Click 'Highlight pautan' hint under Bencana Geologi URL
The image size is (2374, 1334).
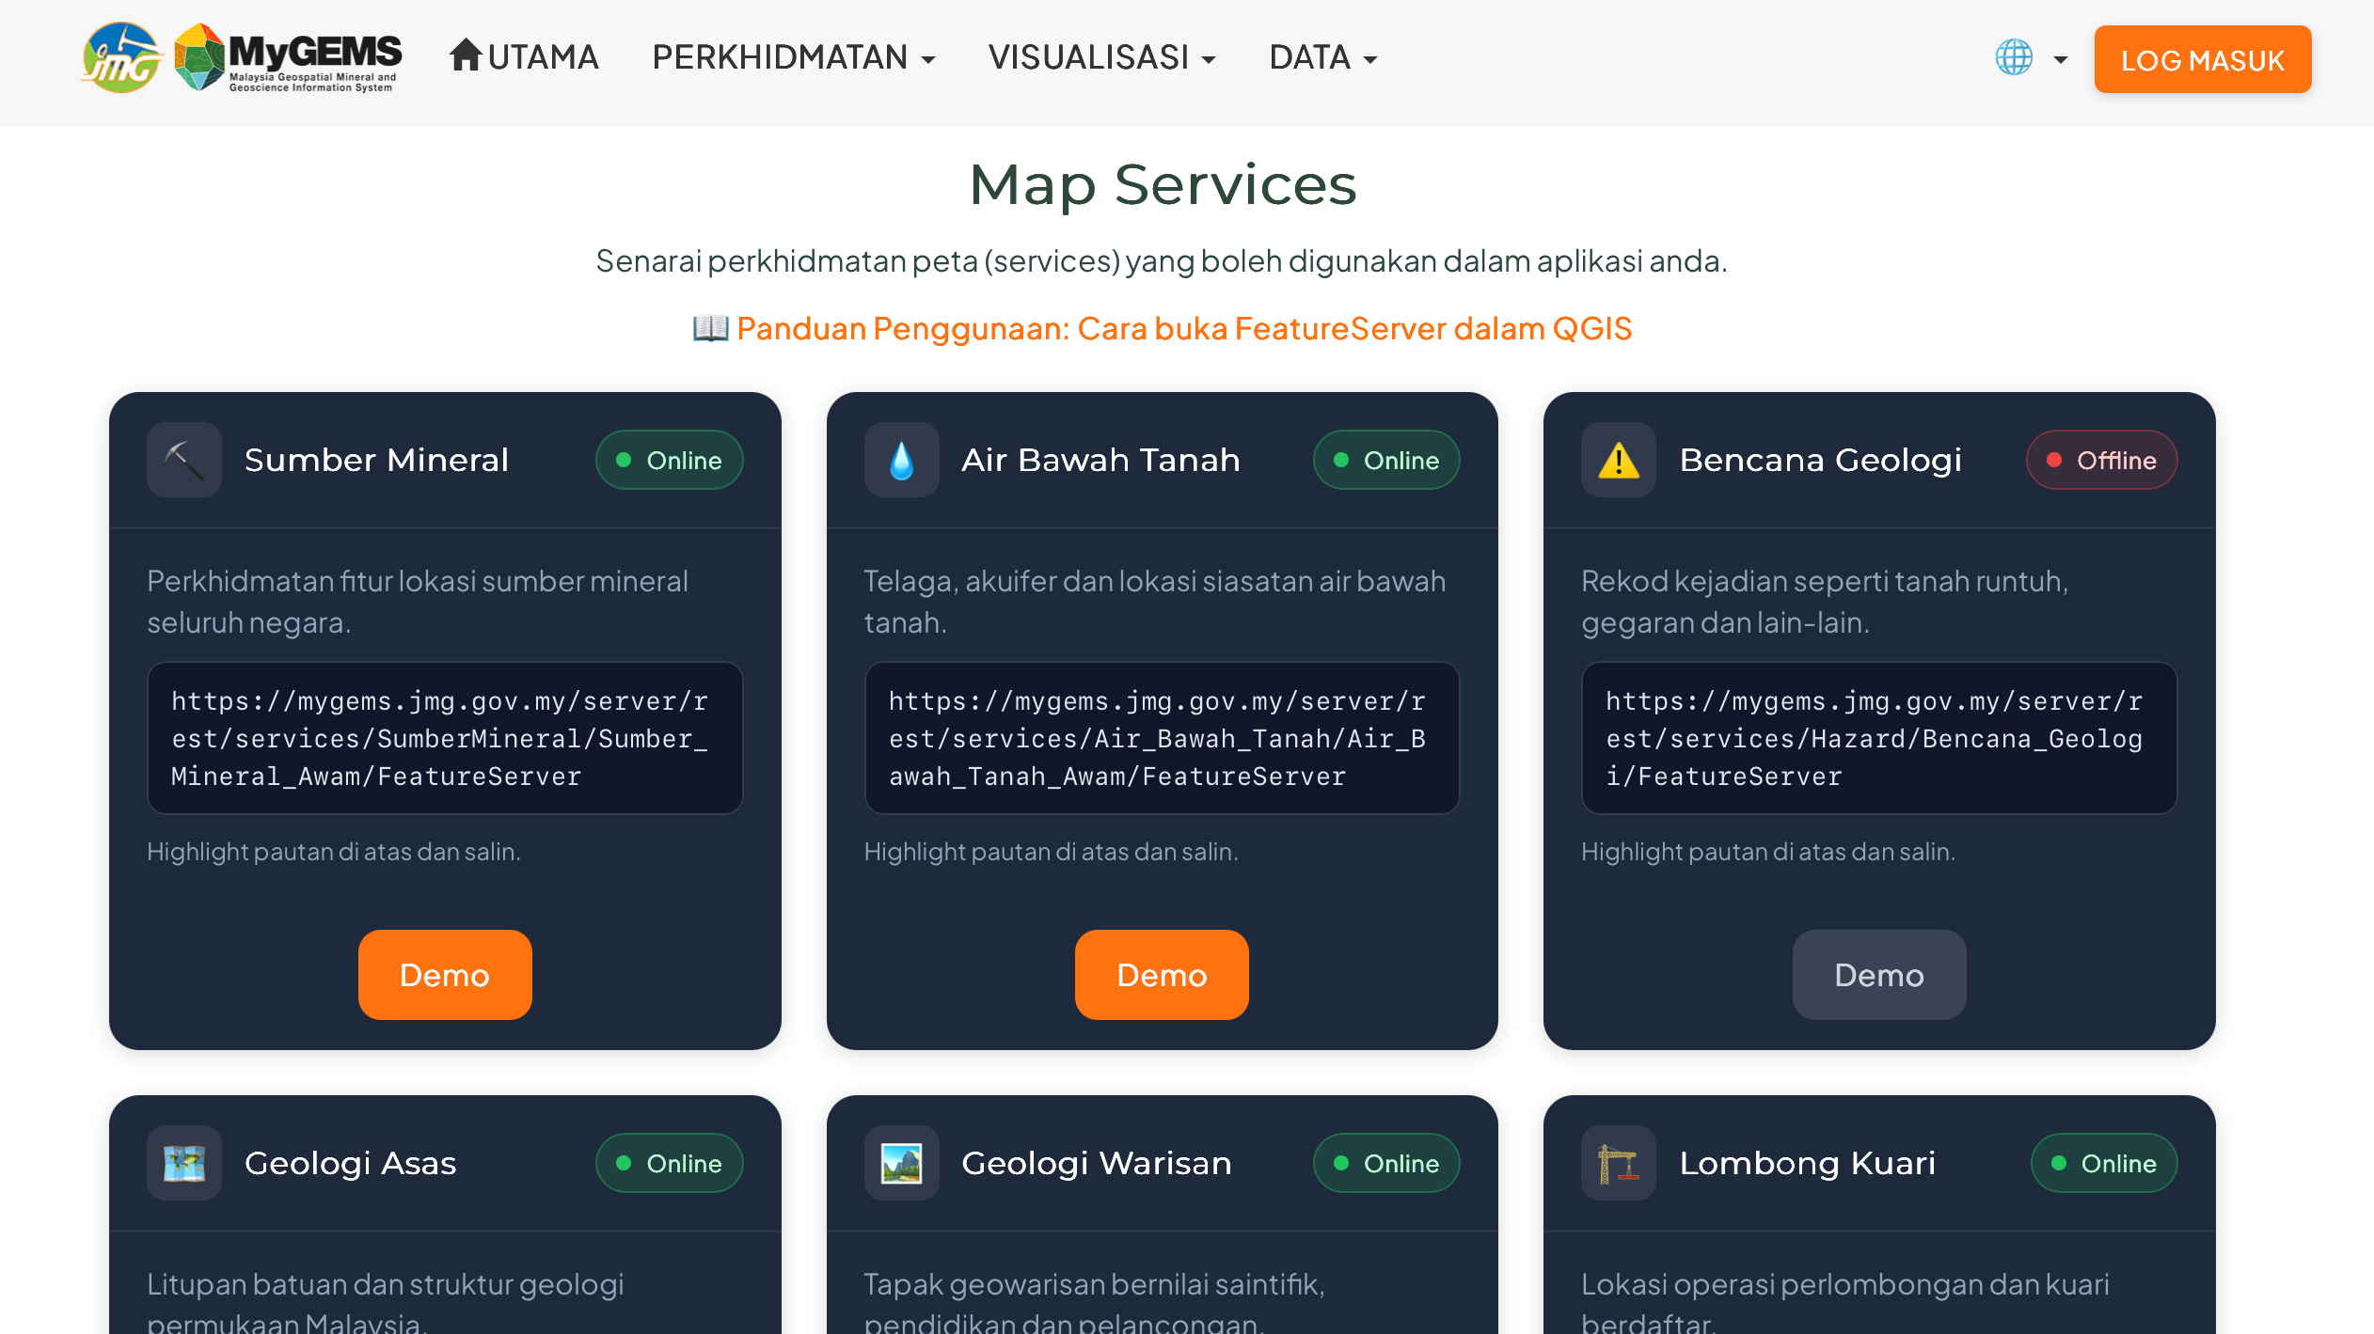tap(1768, 852)
